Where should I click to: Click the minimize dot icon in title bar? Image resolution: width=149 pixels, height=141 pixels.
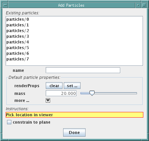138,5
